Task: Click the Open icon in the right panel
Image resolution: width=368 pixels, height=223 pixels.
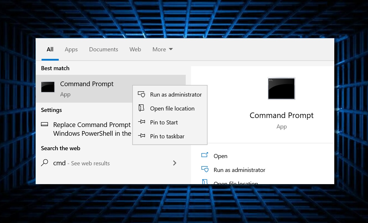Action: pos(205,155)
